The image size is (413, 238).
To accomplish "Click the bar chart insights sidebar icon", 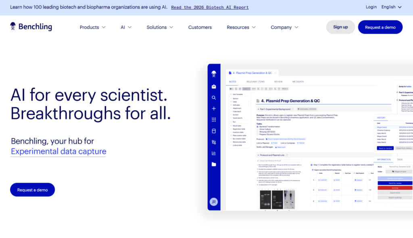I will click(214, 153).
